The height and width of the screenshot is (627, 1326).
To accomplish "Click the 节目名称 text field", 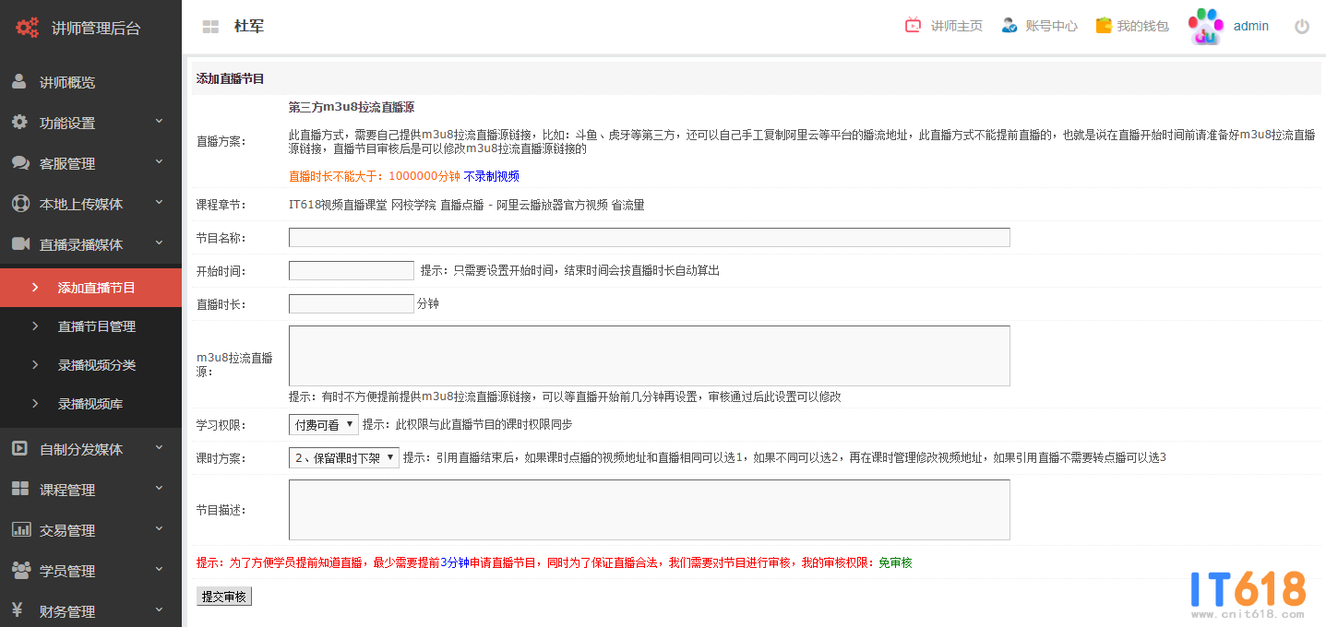I will click(x=649, y=238).
